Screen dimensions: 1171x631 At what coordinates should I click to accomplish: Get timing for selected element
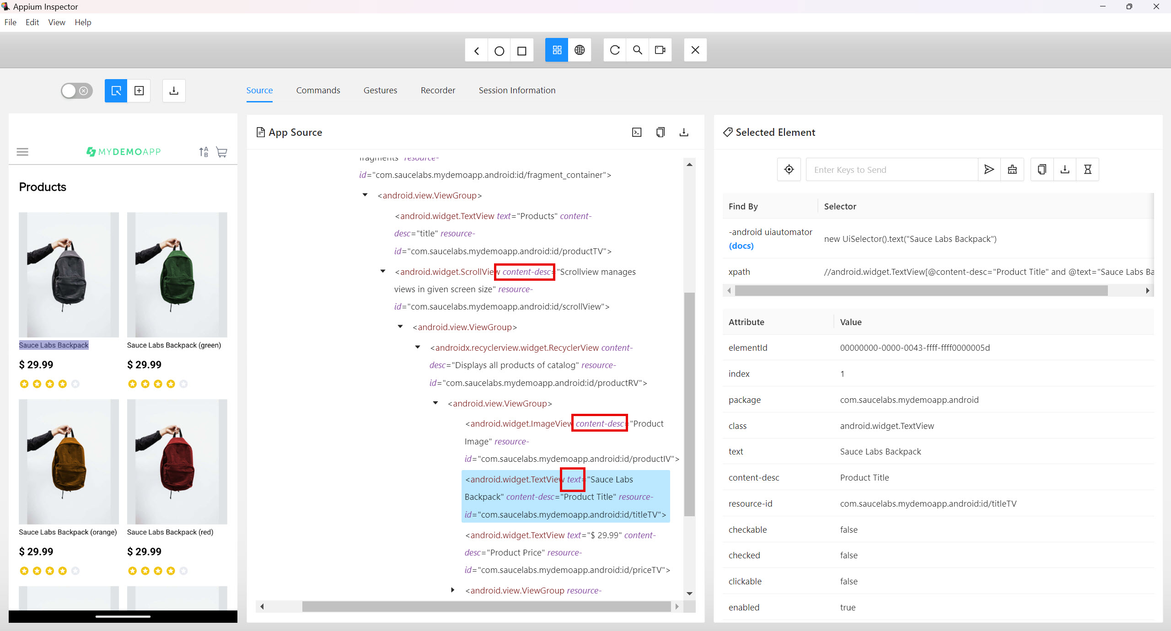click(1088, 170)
